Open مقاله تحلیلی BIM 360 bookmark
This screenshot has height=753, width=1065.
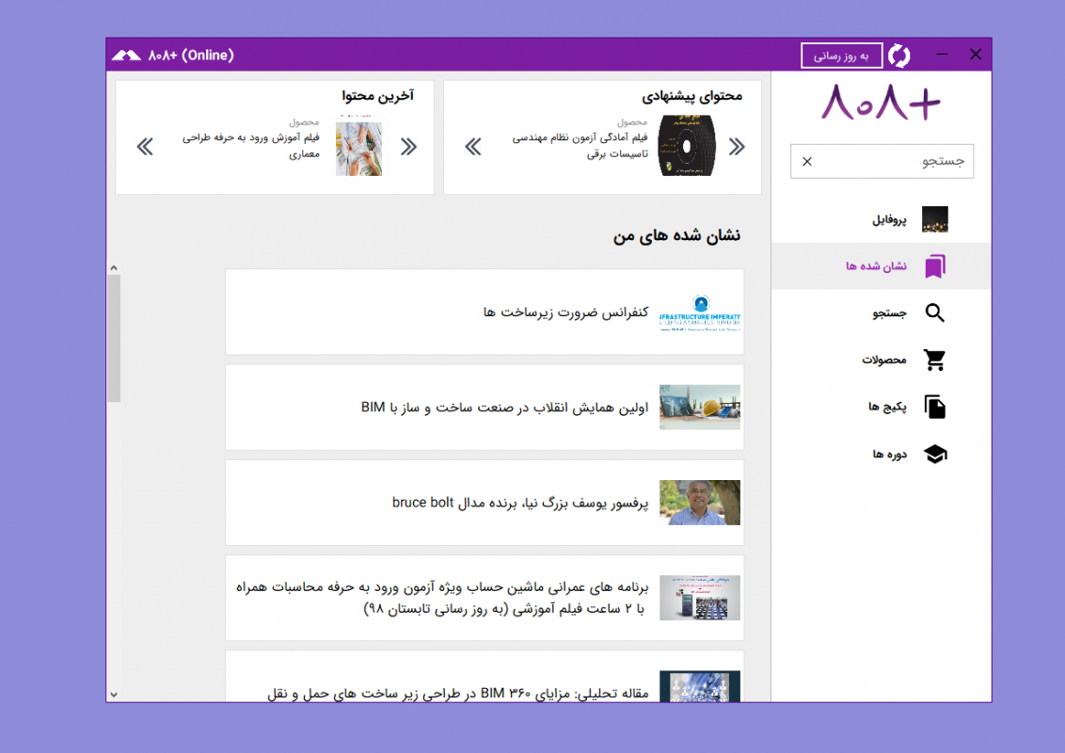click(x=485, y=676)
